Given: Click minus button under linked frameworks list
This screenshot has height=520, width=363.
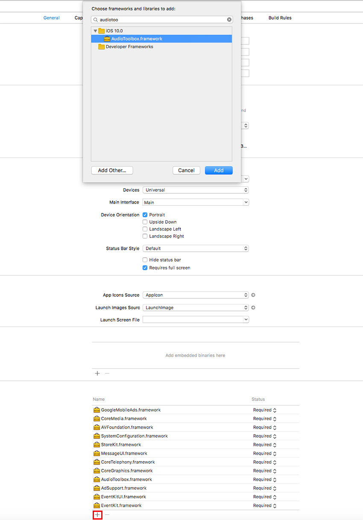Looking at the screenshot, I should tap(107, 515).
